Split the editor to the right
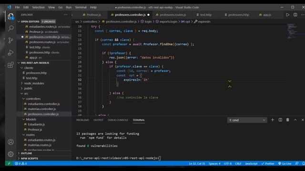The width and height of the screenshot is (305, 171). (x=295, y=15)
